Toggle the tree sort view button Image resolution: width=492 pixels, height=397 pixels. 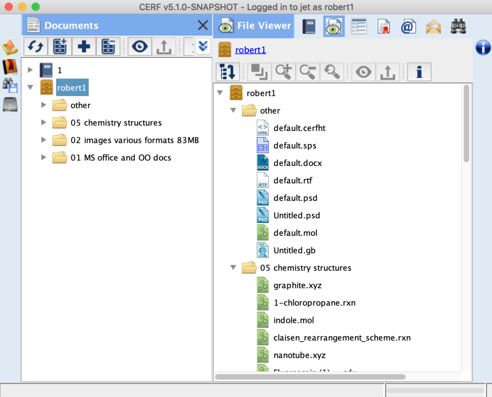[x=228, y=72]
